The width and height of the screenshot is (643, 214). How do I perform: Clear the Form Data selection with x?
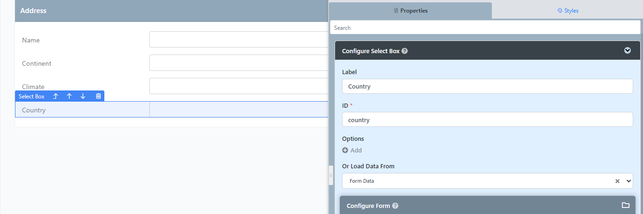617,181
